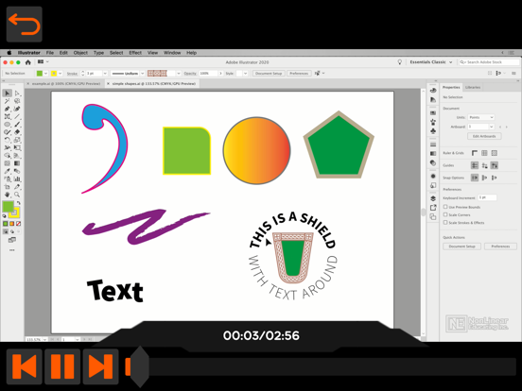Enable Scale Strokes & Effects checkbox

click(x=445, y=222)
